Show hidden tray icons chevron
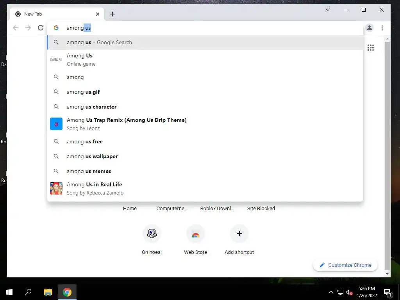This screenshot has width=400, height=300. coord(330,292)
